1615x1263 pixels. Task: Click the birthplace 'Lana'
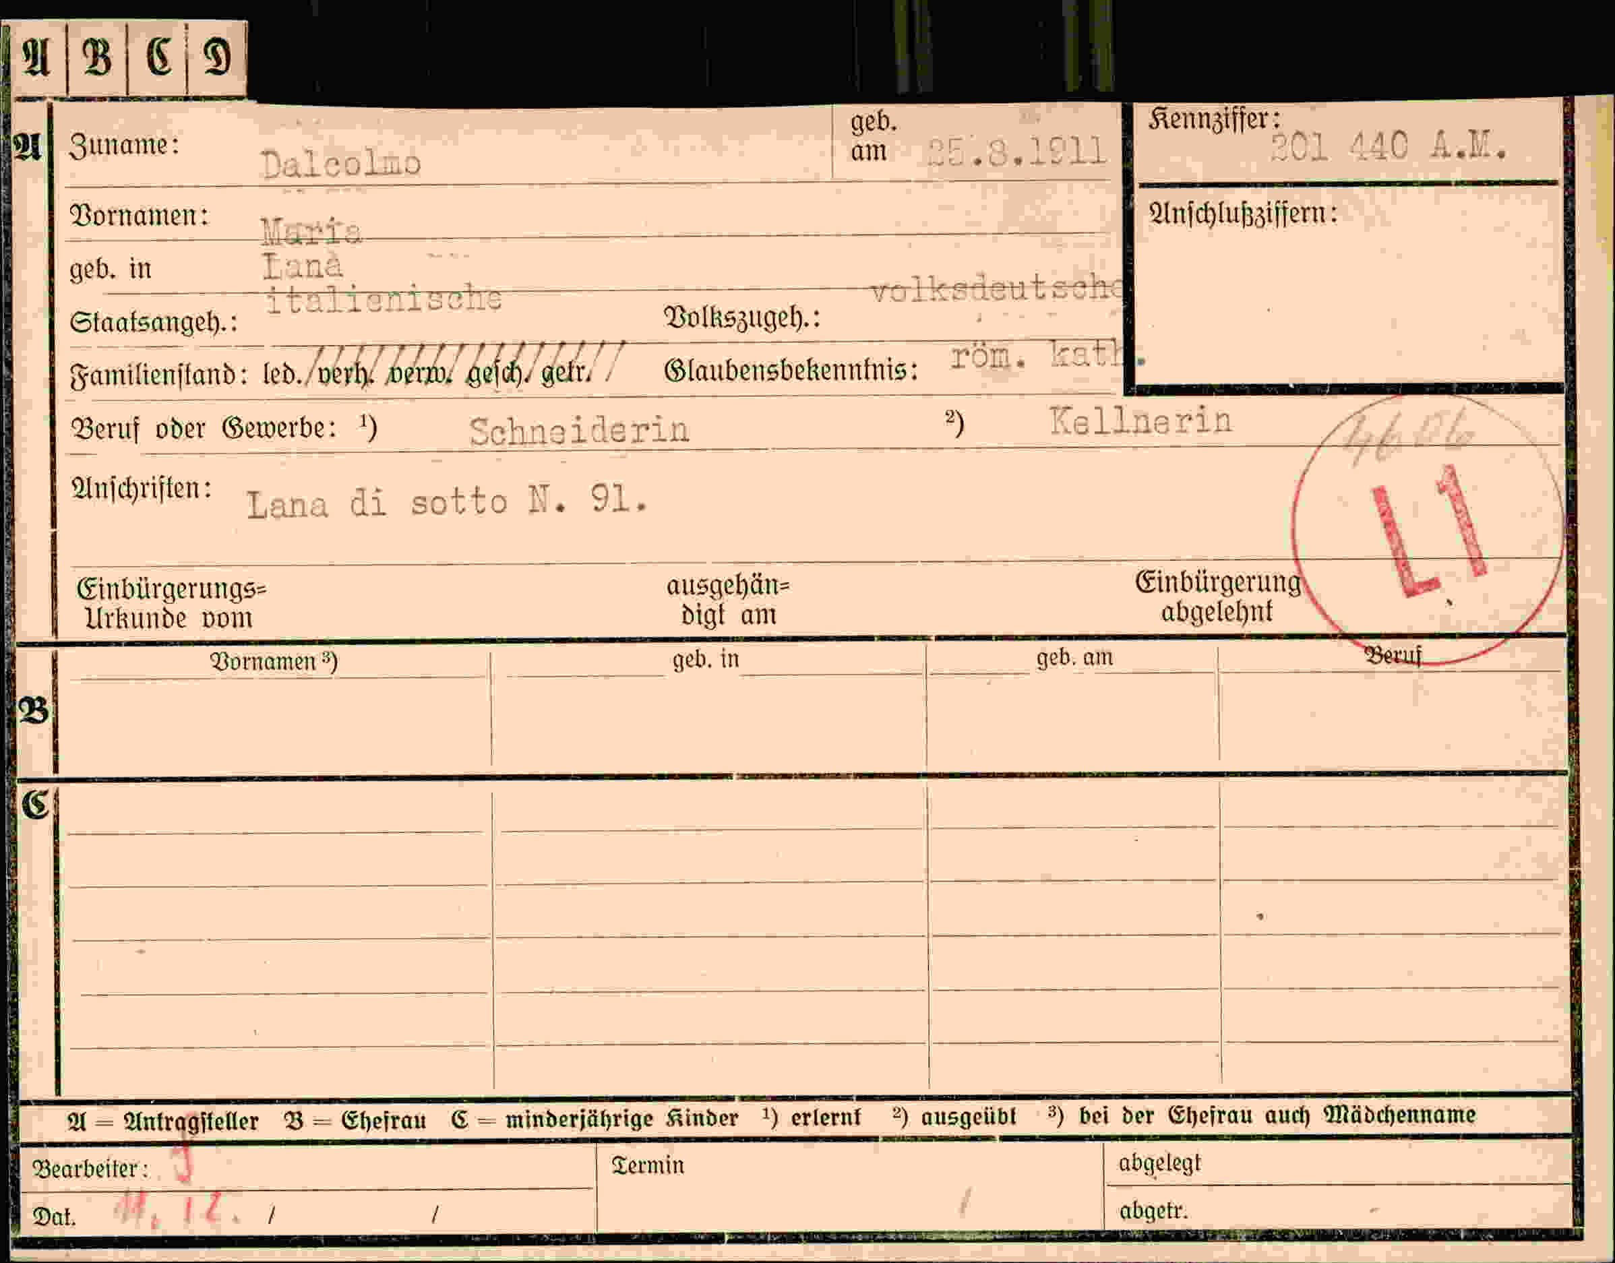pyautogui.click(x=303, y=266)
